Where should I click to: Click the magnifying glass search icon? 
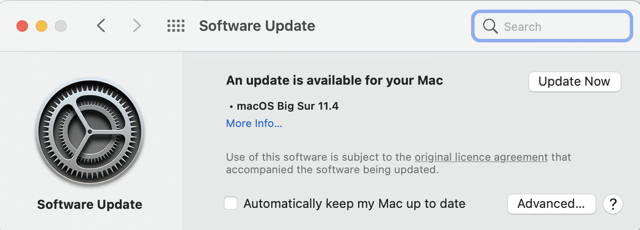490,26
